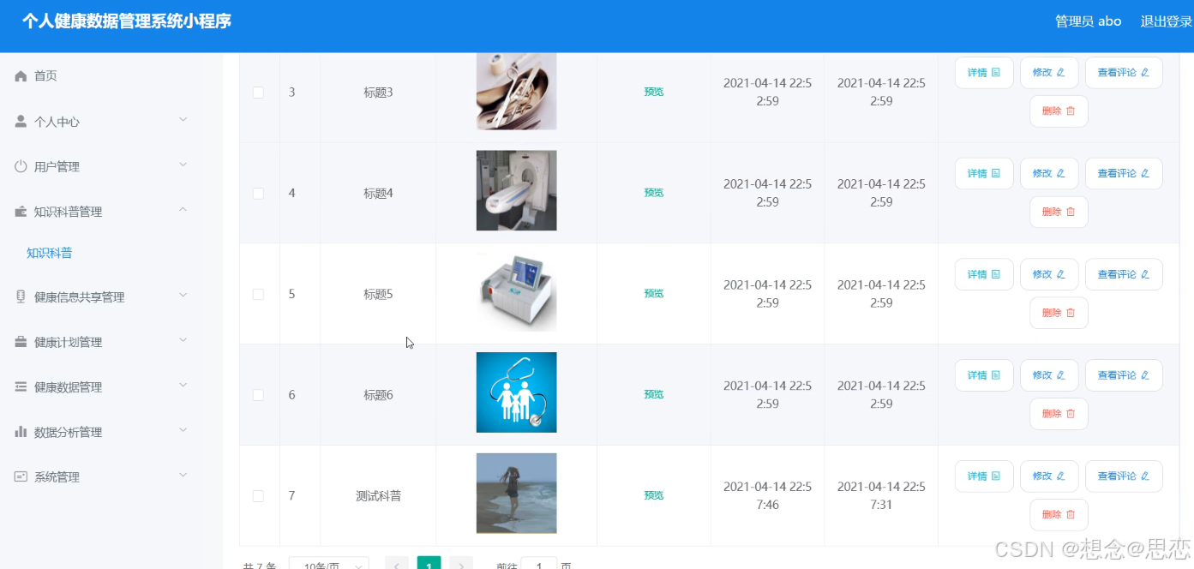This screenshot has width=1194, height=569.
Task: Click 预览 link in 标题4 row
Action: [654, 193]
